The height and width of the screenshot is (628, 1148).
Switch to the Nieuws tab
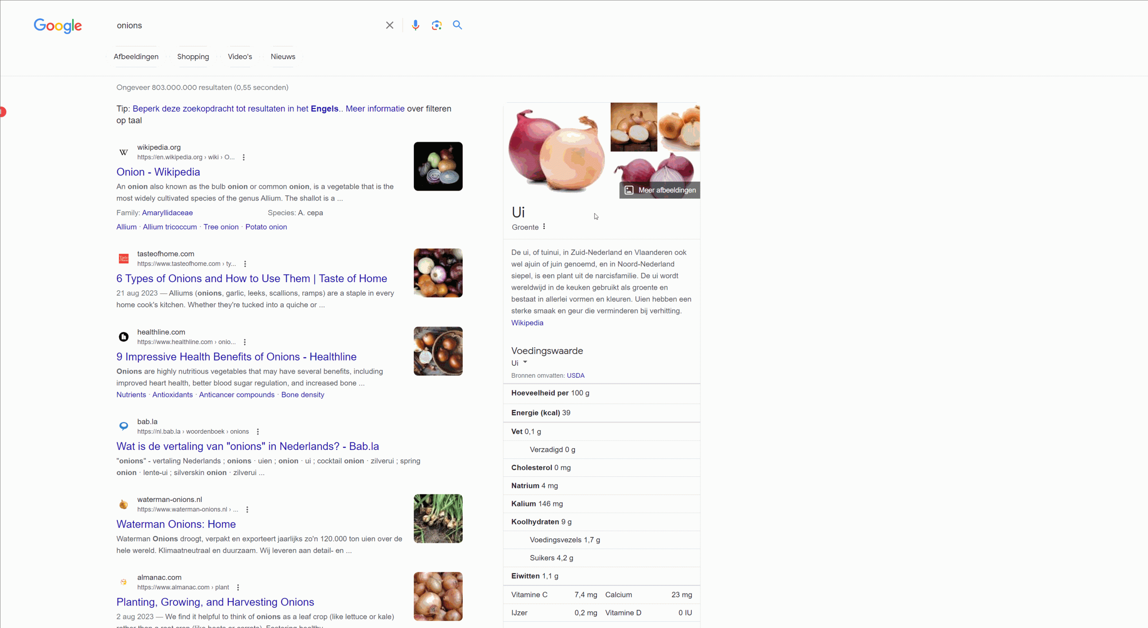[x=283, y=57]
